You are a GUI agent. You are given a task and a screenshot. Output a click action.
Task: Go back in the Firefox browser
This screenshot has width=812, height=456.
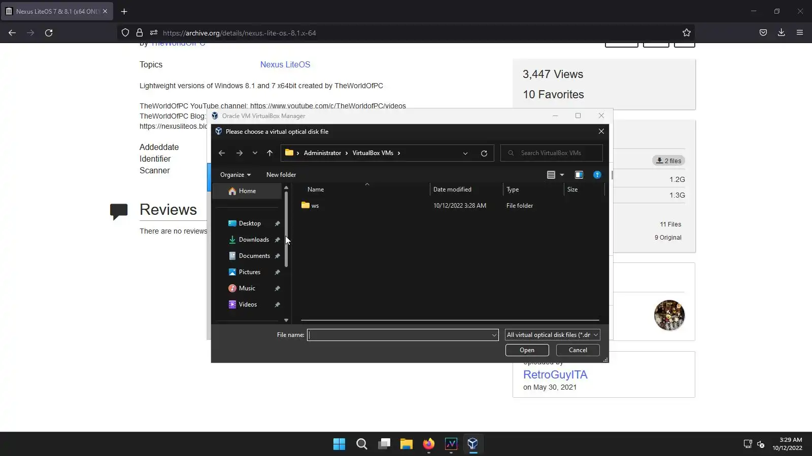click(x=12, y=33)
